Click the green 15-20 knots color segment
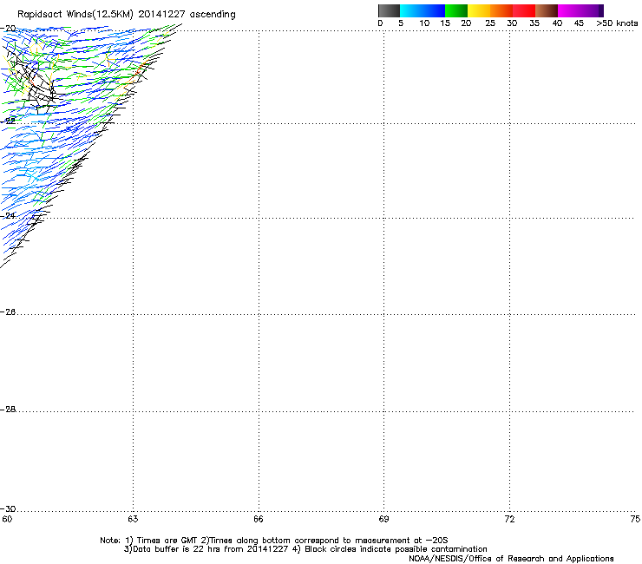Viewport: 642px width, 564px height. [x=456, y=10]
